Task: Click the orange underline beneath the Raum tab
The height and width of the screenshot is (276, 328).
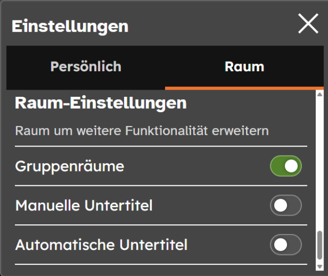Action: tap(244, 88)
